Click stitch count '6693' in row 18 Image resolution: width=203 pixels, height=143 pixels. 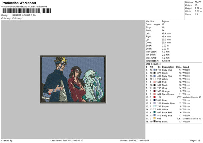158,121
